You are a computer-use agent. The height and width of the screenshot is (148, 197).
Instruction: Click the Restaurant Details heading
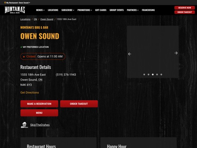click(36, 67)
